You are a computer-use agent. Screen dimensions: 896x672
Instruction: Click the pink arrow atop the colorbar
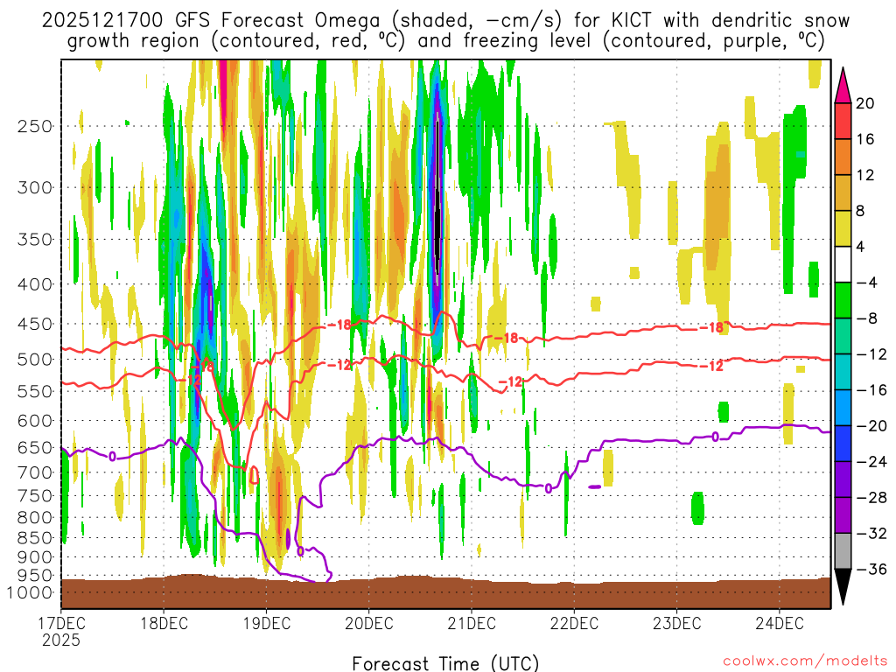(843, 86)
